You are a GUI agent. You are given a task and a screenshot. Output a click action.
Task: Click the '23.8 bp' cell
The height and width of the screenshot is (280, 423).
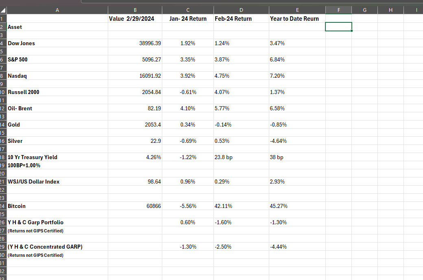pos(241,157)
